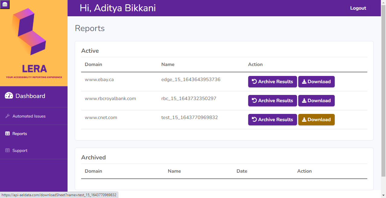Download the edge_15_1643643953736 report
The height and width of the screenshot is (198, 386).
pos(316,82)
